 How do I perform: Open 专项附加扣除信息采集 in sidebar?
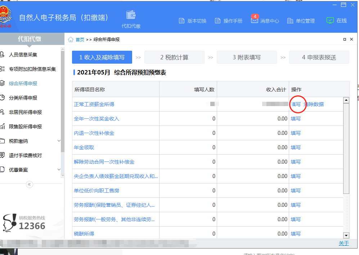pyautogui.click(x=32, y=69)
